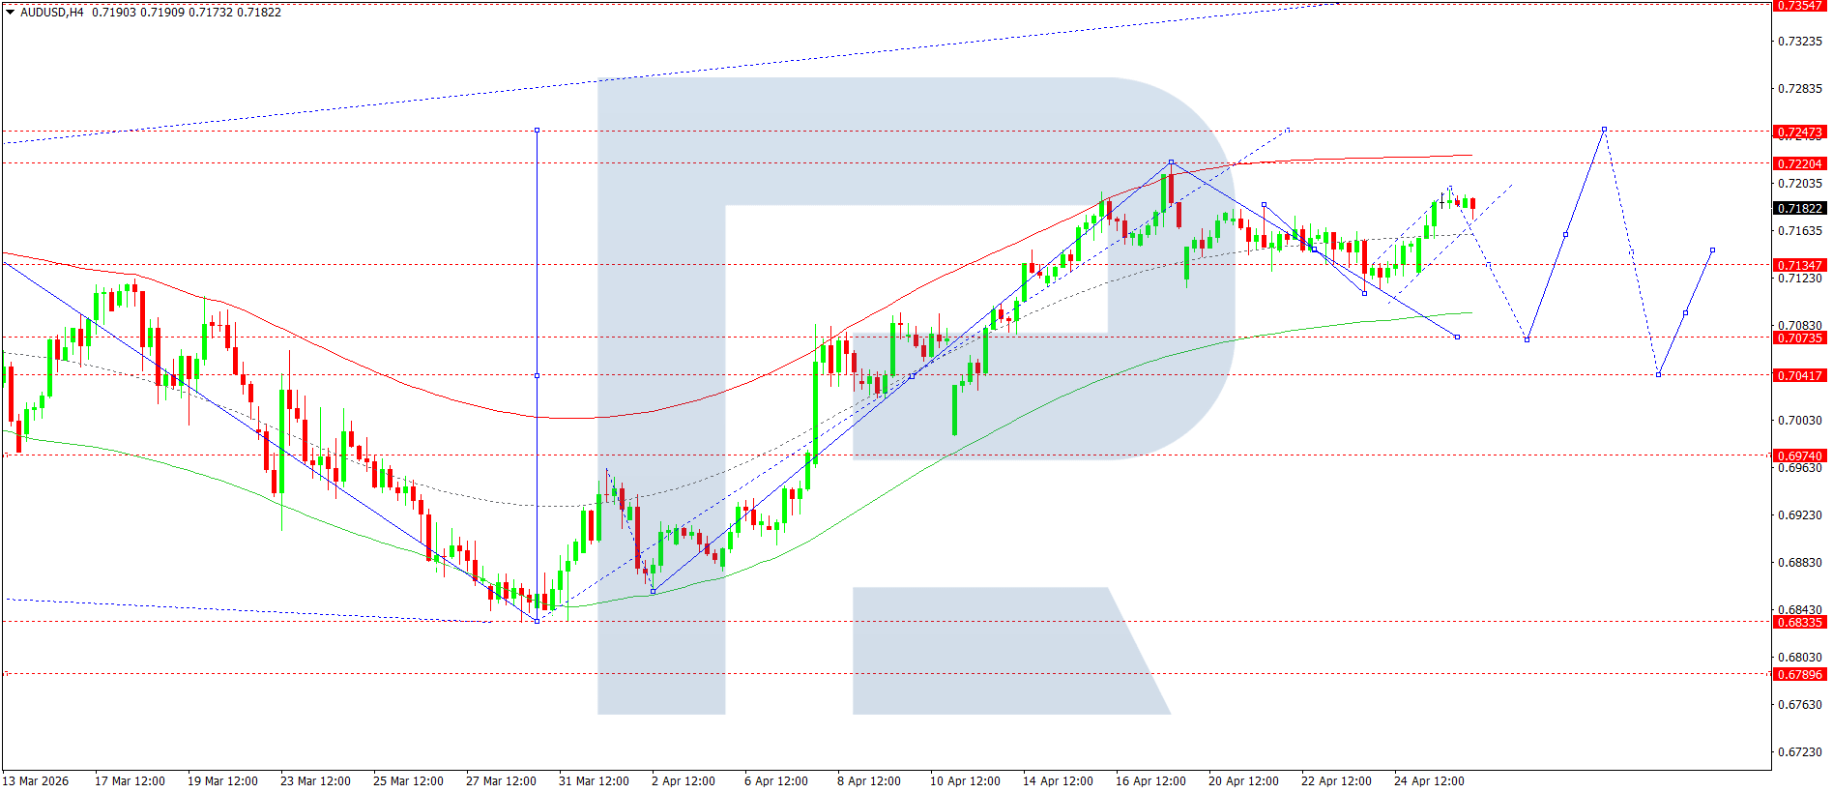Select the 0.71347 price level tag
The width and height of the screenshot is (1833, 793).
1799,265
